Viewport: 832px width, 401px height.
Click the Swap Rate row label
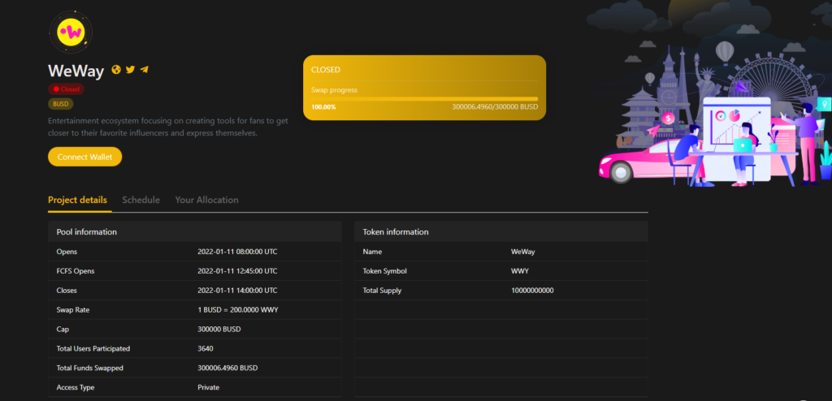point(73,310)
